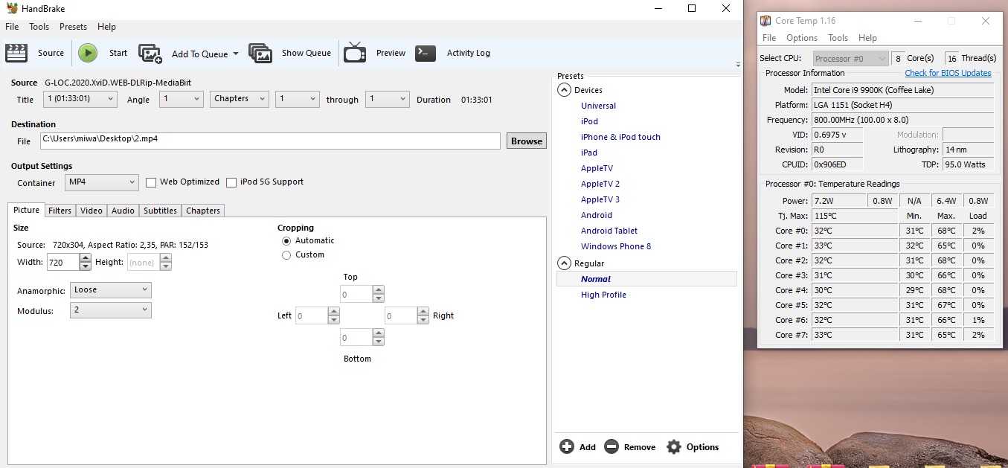
Task: Collapse the Devices preset group
Action: click(x=565, y=90)
